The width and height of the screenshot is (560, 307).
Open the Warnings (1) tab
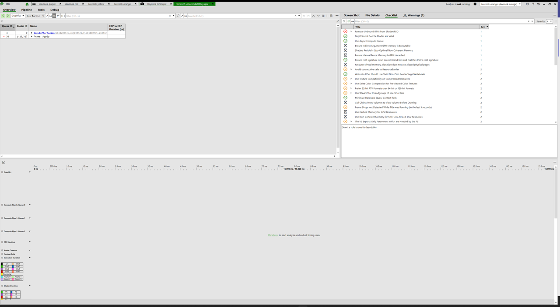click(414, 15)
